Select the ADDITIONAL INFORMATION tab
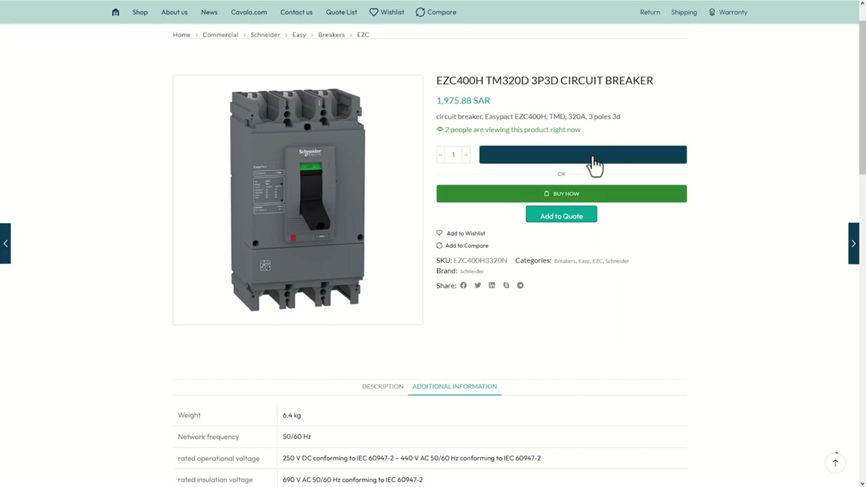The width and height of the screenshot is (866, 487). pyautogui.click(x=455, y=386)
